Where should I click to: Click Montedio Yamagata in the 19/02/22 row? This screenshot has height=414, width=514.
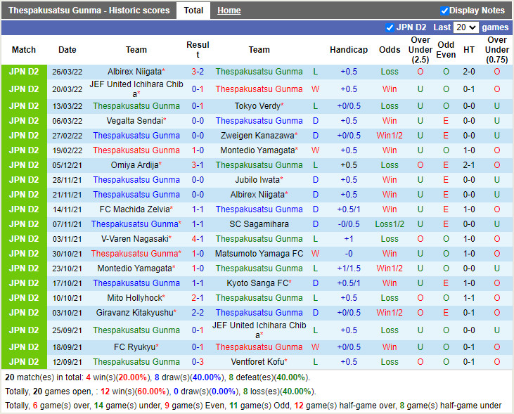[257, 150]
